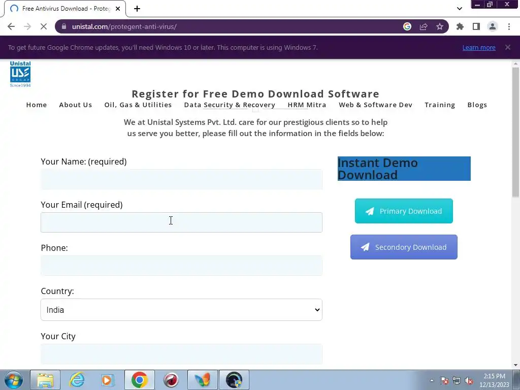
Task: Open volume speaker tray icon
Action: click(469, 380)
